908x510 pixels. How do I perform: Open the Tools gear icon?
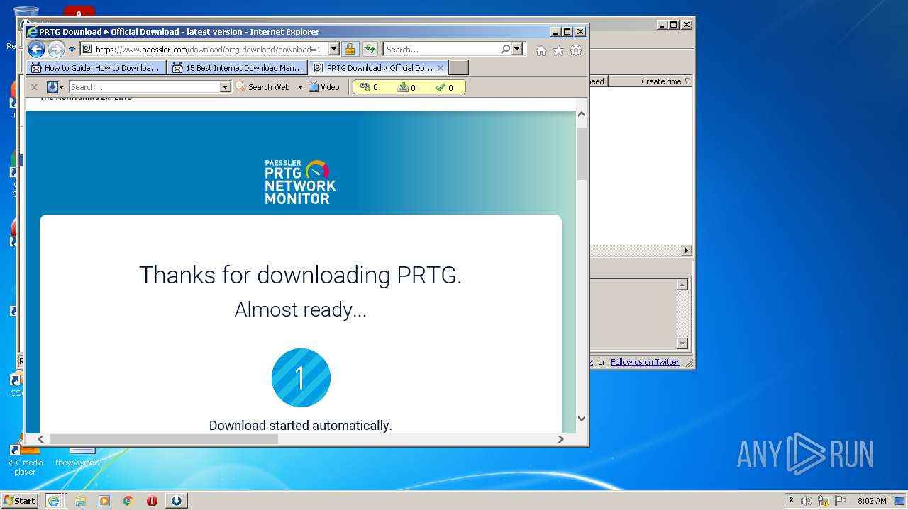(576, 50)
